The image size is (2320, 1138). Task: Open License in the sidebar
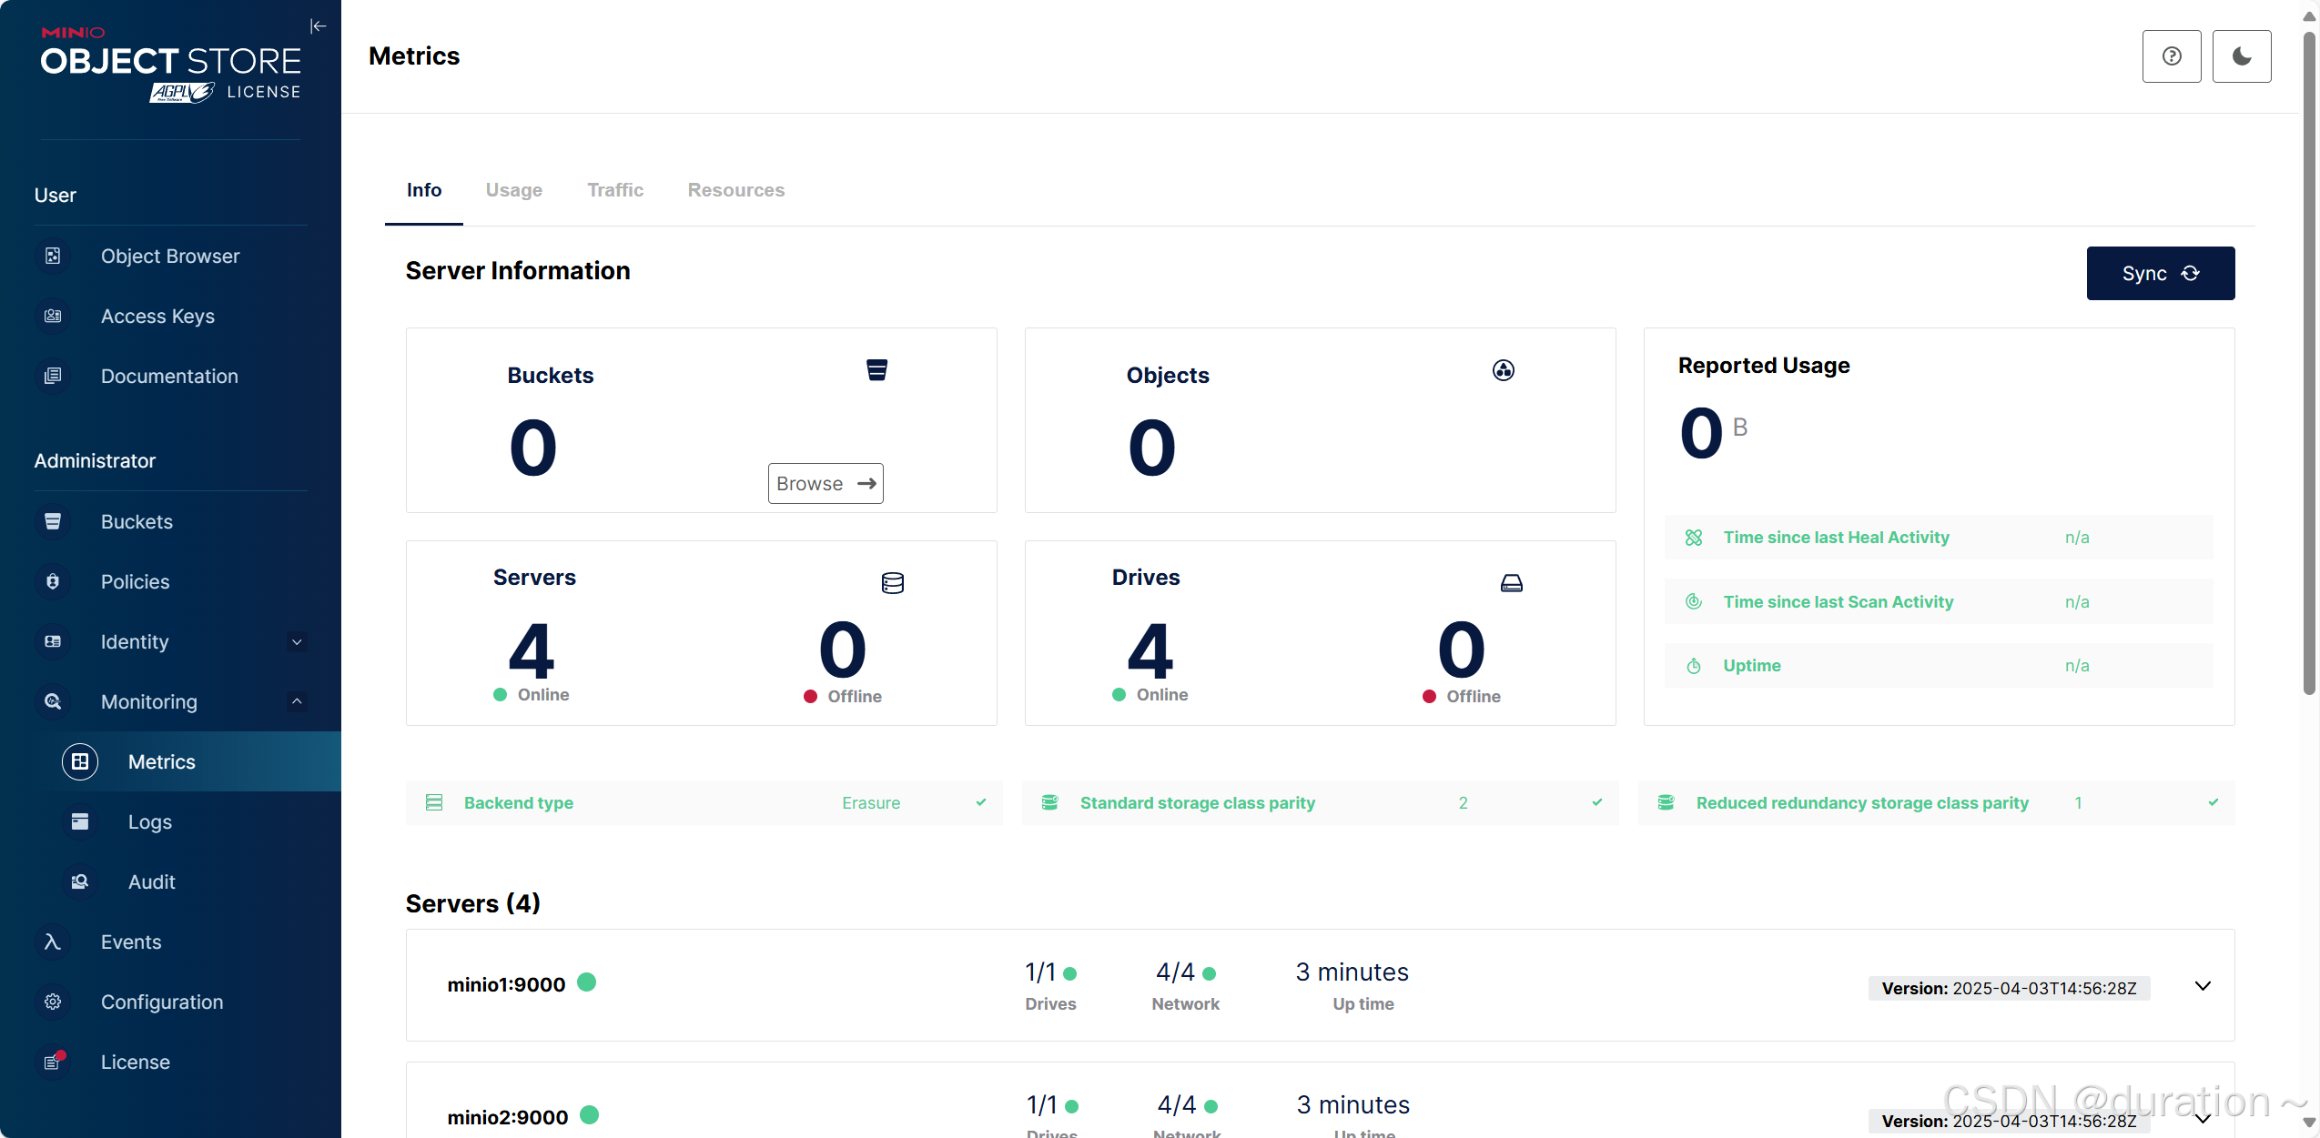[x=135, y=1062]
